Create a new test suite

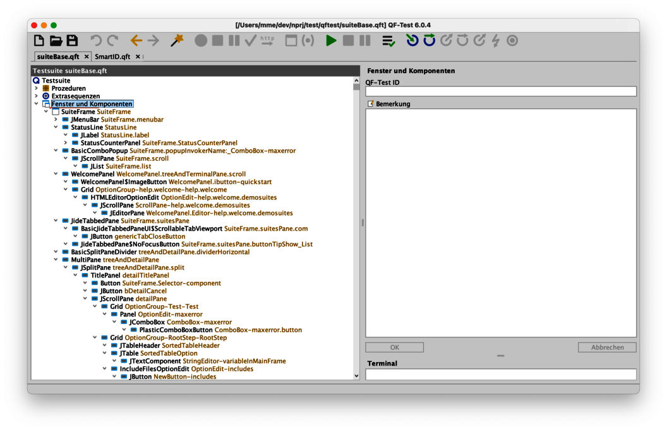point(39,40)
